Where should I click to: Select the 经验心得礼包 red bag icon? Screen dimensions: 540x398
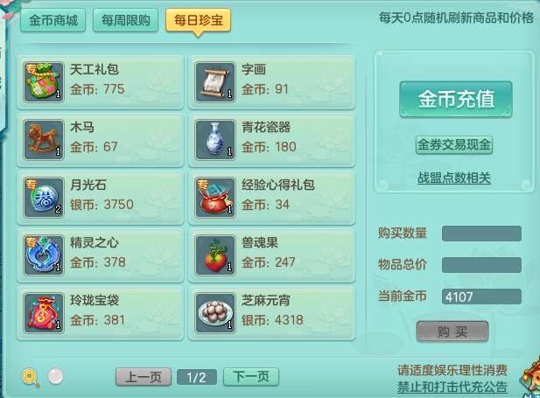[x=215, y=198]
